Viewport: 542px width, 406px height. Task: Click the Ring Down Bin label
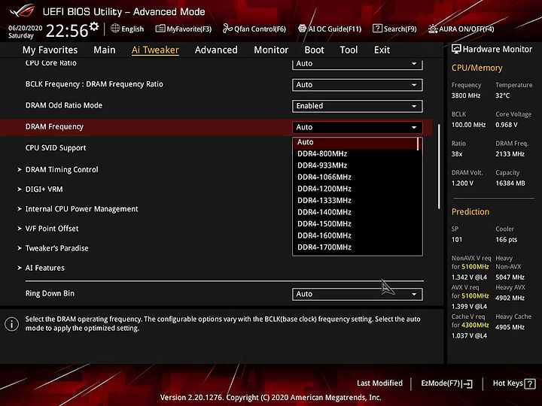50,293
